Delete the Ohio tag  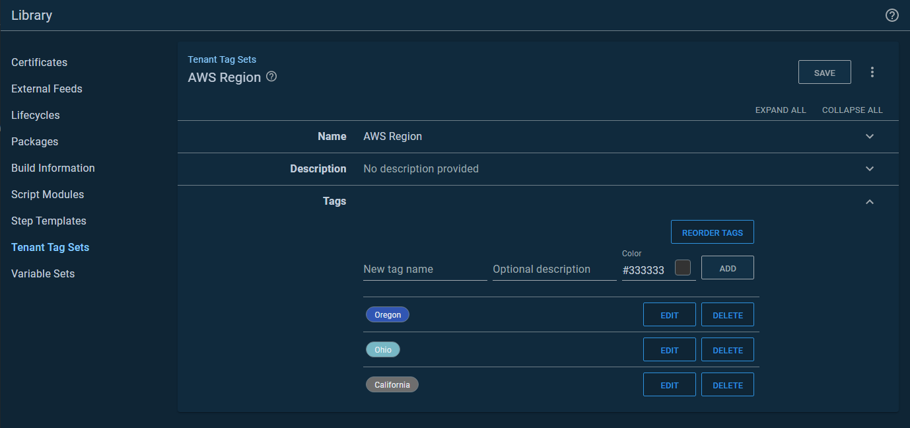click(727, 350)
